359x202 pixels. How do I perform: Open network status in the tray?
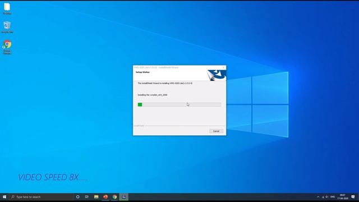pos(323,197)
